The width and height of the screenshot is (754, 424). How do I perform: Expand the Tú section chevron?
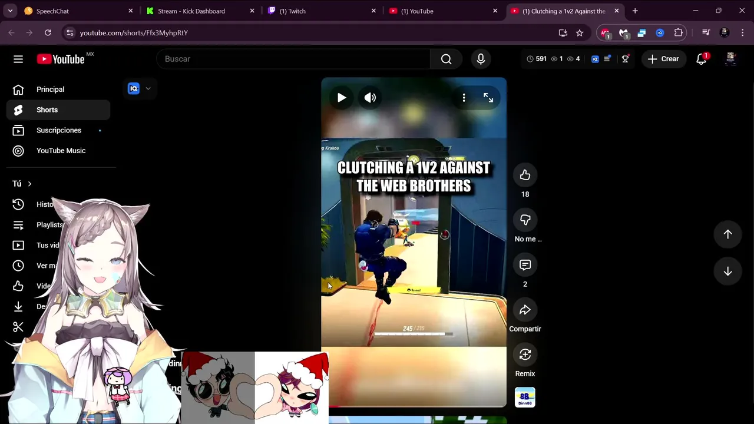29,184
